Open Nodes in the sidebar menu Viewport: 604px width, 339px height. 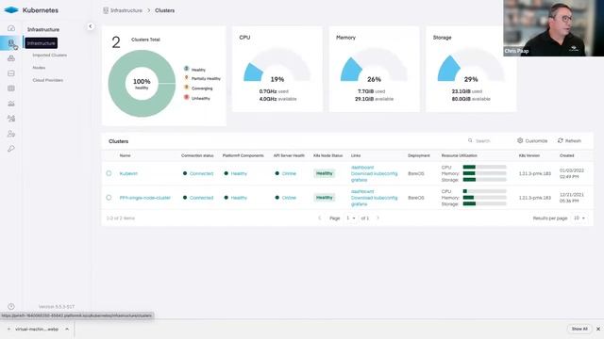pos(39,68)
